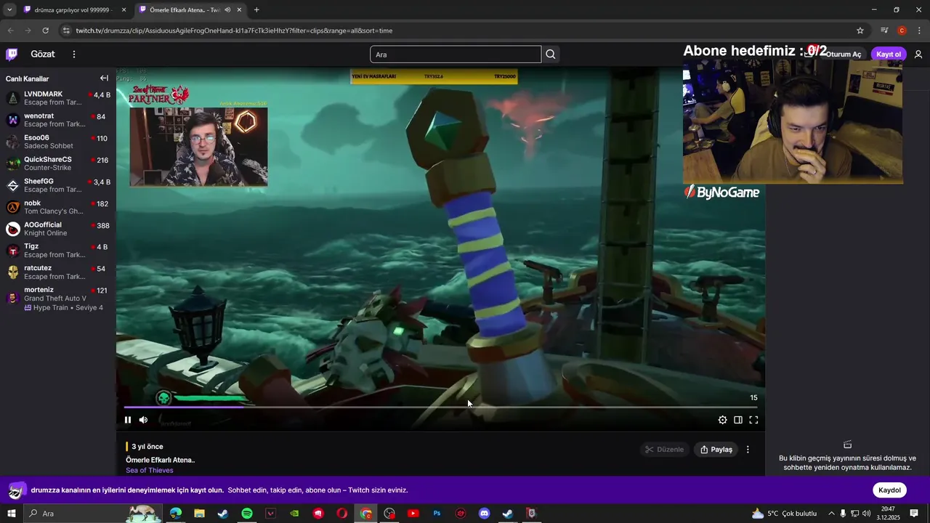Screen dimensions: 930x523
Task: Pause the clip playback
Action: point(128,420)
